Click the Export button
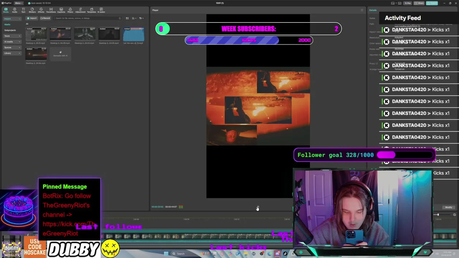Viewport: 459px width, 258px height. (x=432, y=3)
